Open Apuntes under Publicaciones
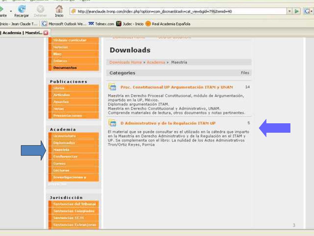This screenshot has height=236, width=314. (74, 102)
